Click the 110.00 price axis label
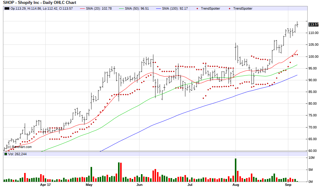320x194 pixels. coord(313,33)
